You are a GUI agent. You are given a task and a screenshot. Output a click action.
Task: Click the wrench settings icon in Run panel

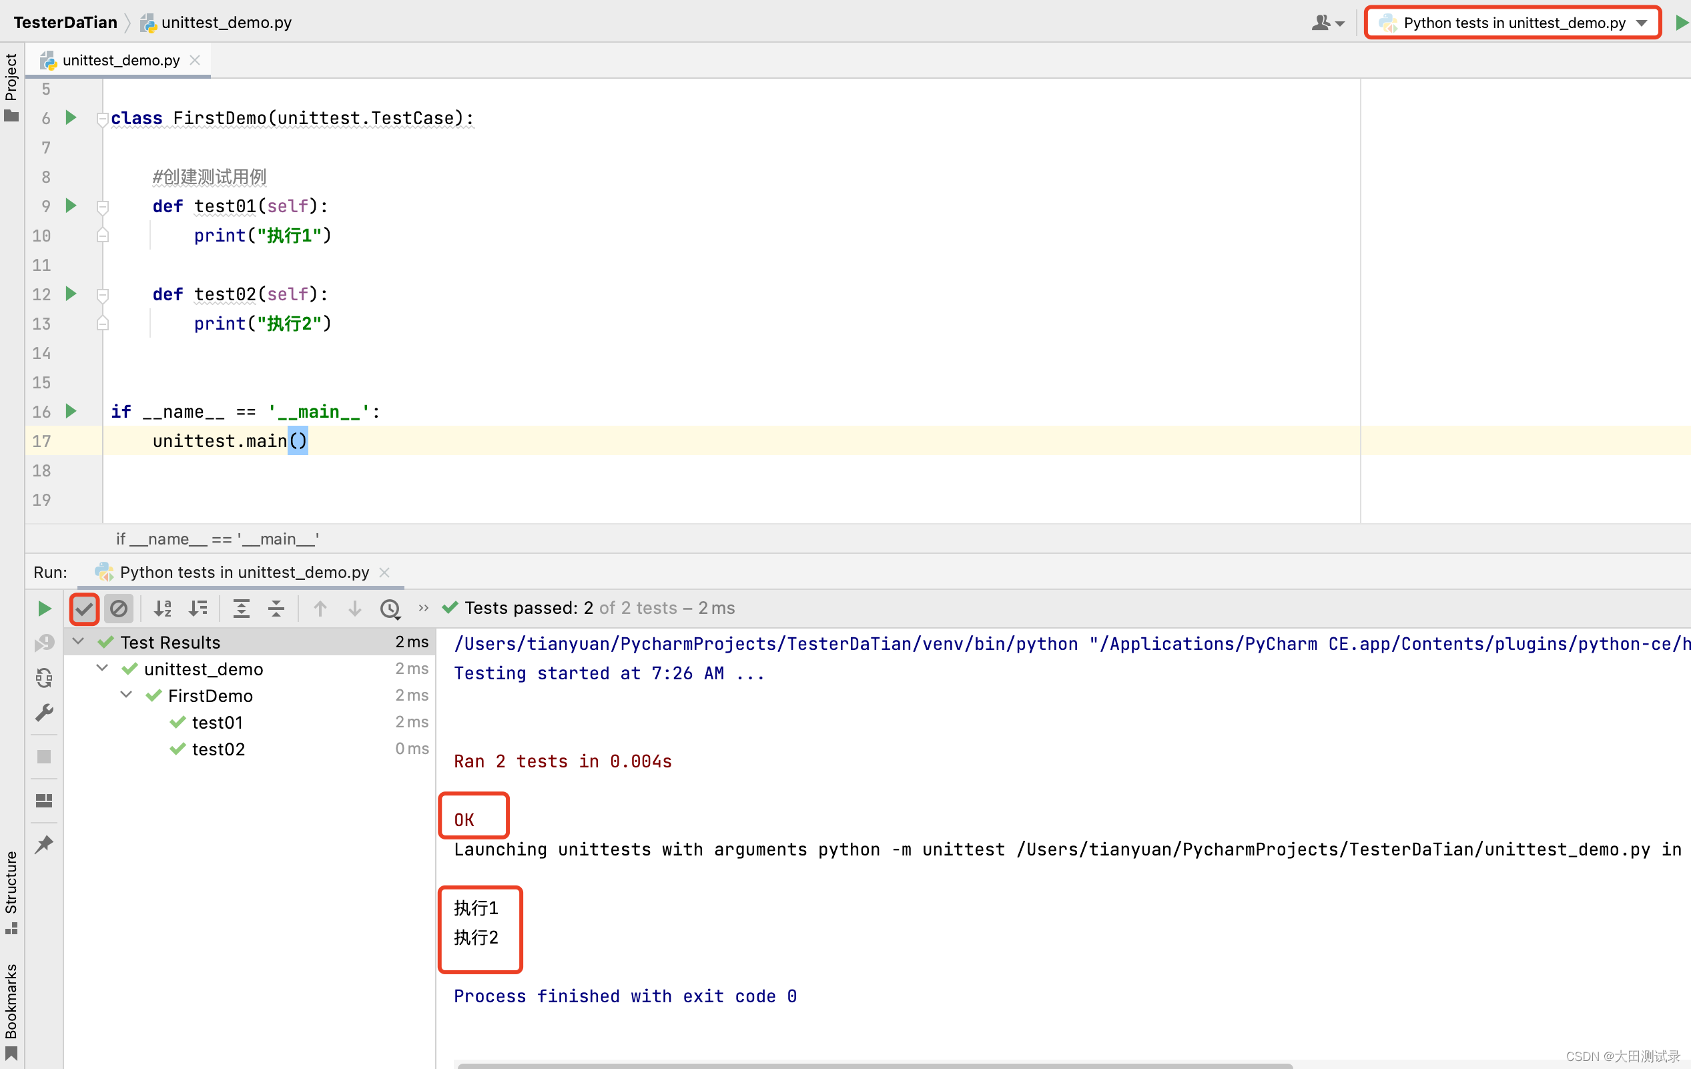[43, 713]
